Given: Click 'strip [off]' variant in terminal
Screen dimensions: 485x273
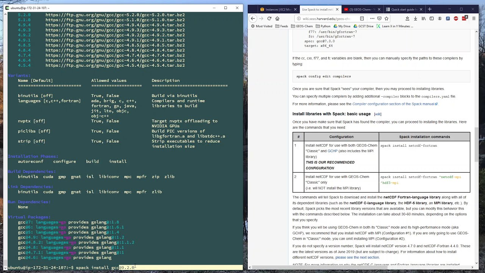Looking at the screenshot, I should (31, 141).
